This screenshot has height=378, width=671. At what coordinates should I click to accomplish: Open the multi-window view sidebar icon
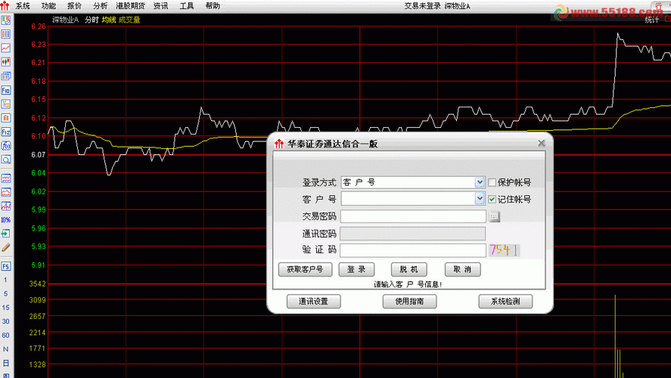click(x=5, y=76)
